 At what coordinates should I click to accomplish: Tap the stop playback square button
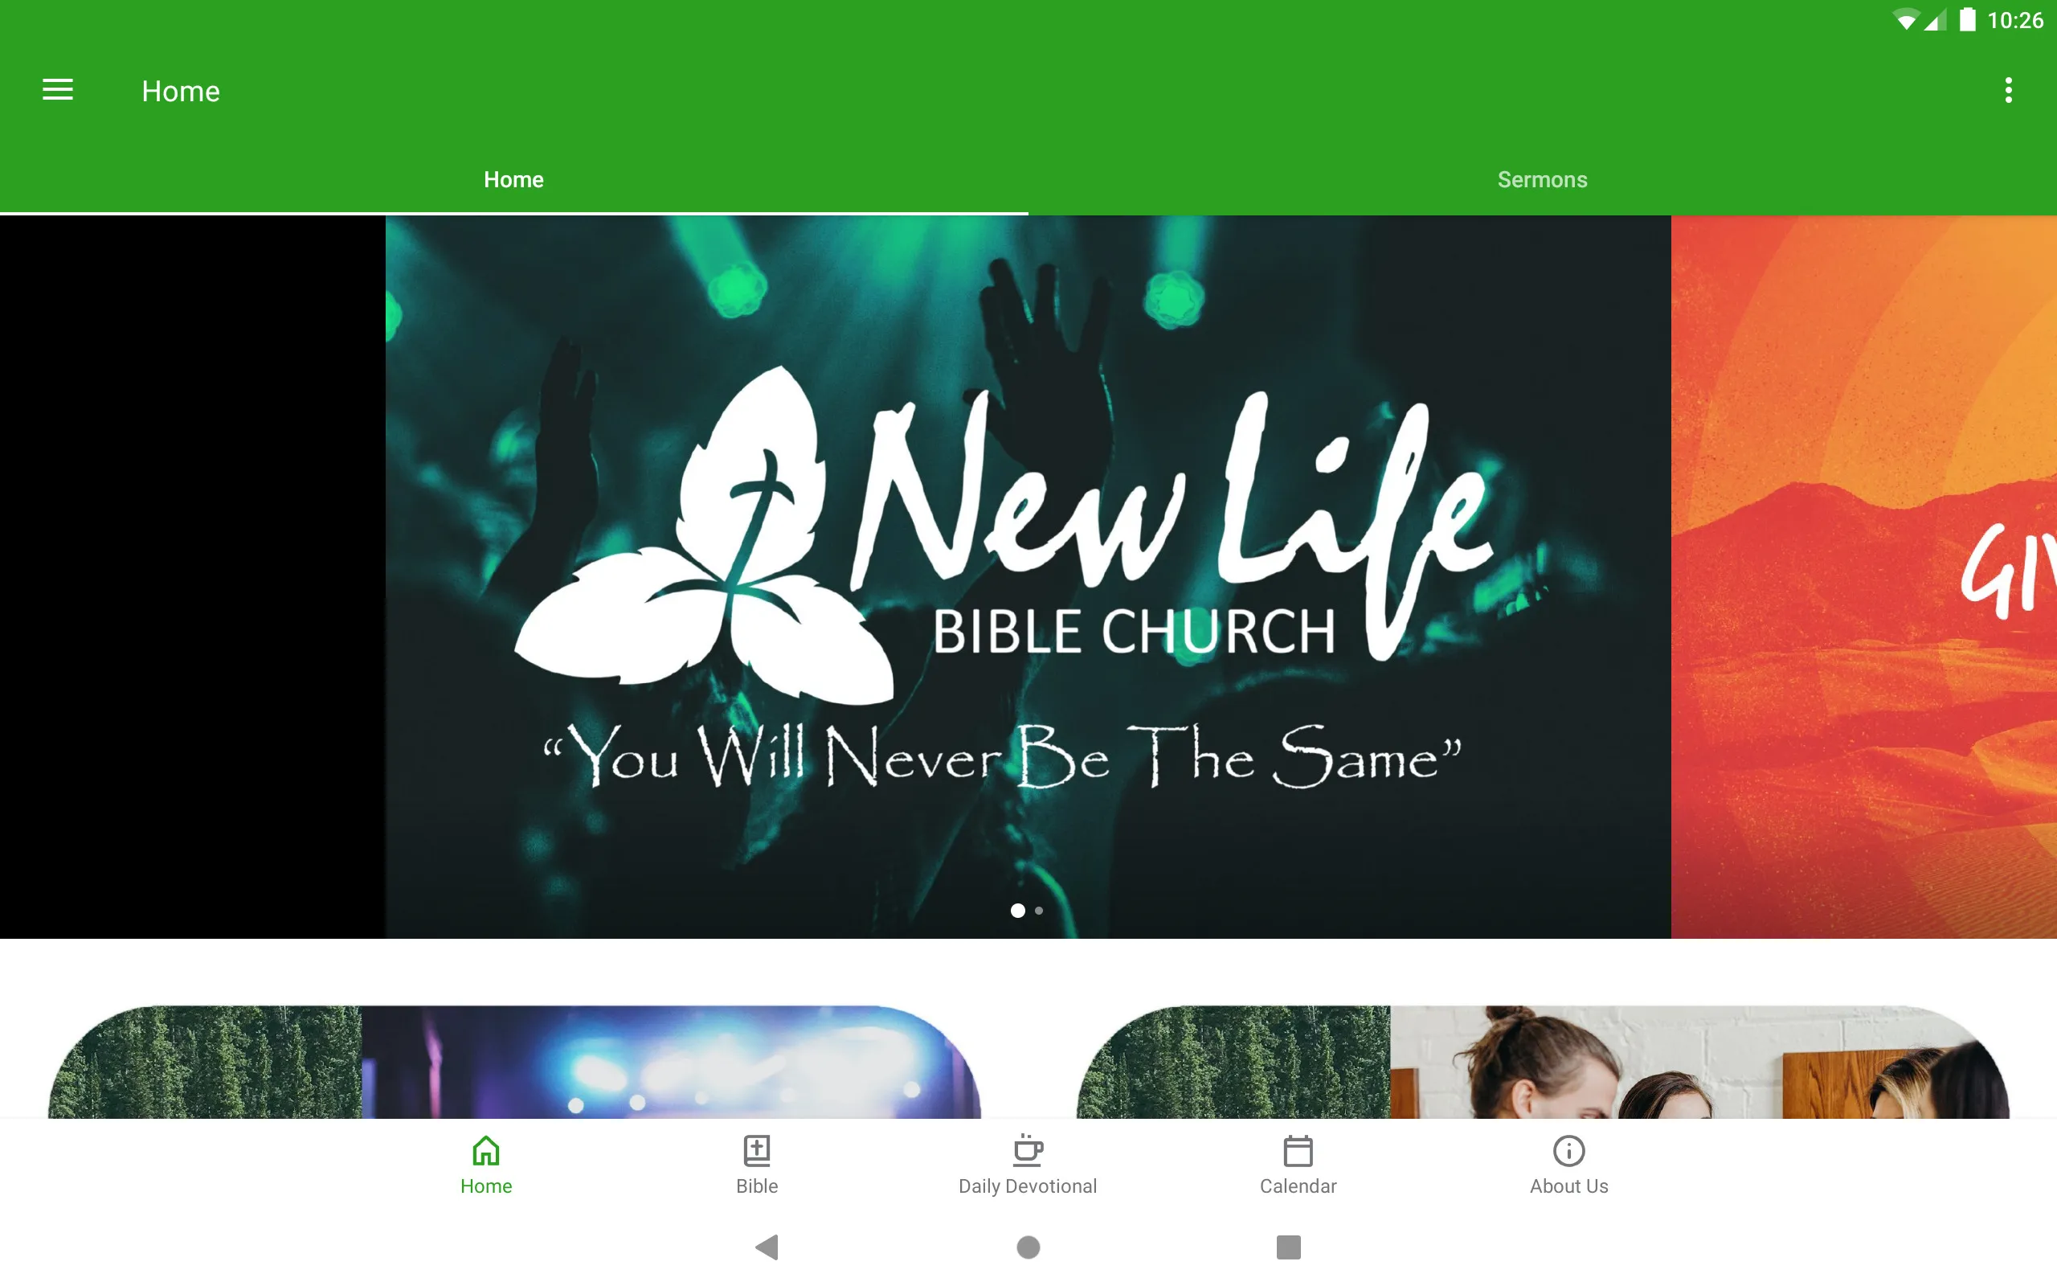pos(1286,1246)
